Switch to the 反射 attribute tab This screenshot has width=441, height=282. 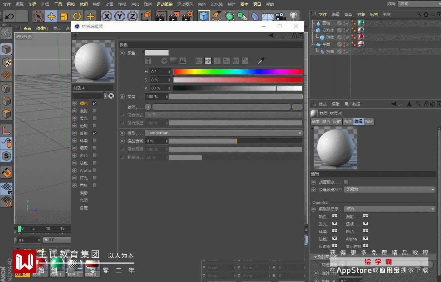click(x=337, y=121)
